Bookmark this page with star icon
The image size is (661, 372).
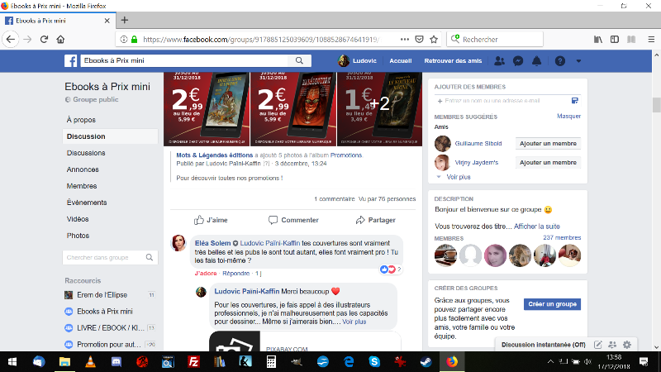click(x=435, y=39)
